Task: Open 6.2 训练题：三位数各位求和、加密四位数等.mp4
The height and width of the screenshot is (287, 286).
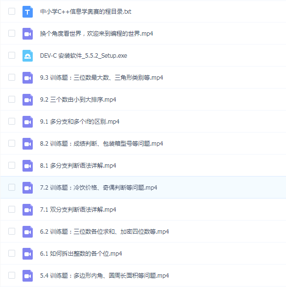Action: coord(104,232)
